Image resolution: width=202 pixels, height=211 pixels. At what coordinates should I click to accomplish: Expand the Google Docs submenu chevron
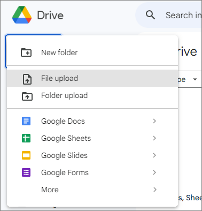[154, 121]
